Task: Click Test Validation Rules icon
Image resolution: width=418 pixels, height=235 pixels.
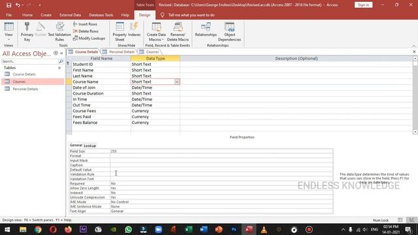Action: click(59, 31)
